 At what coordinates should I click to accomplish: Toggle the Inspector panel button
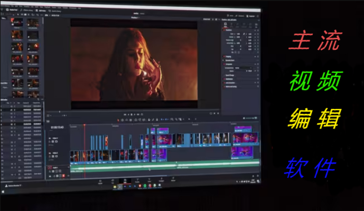coord(250,16)
